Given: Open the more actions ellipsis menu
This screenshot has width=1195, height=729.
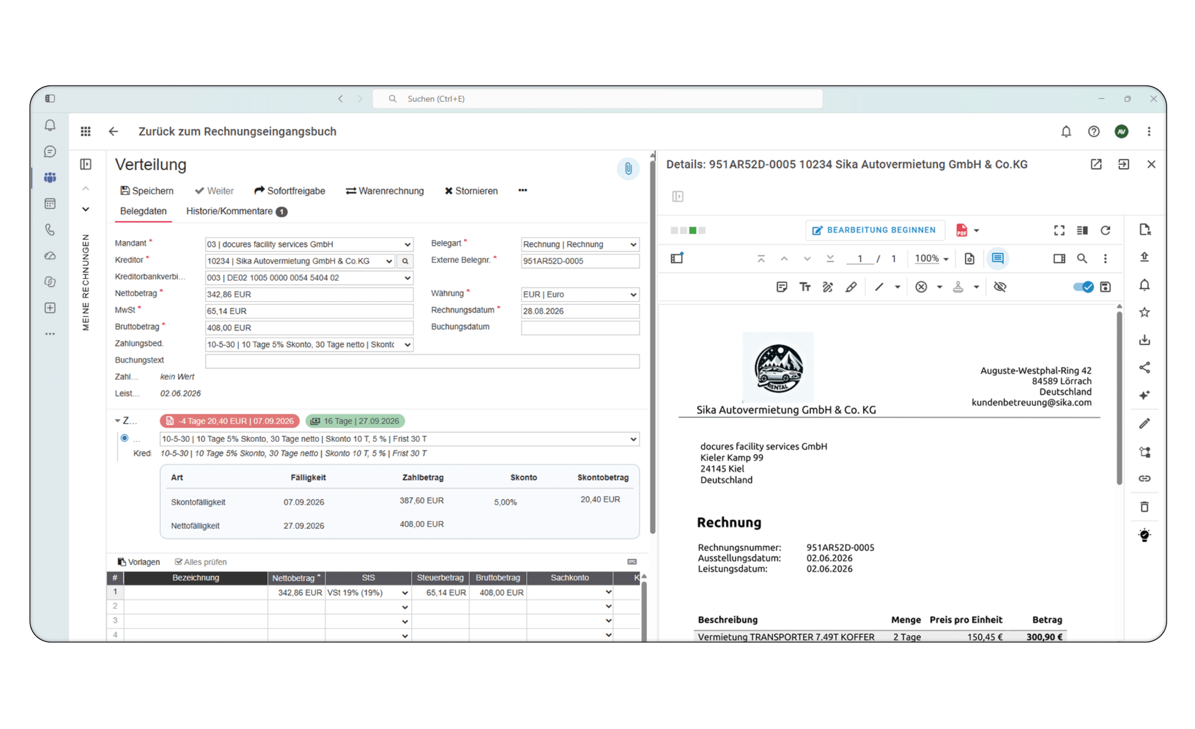Looking at the screenshot, I should point(522,190).
